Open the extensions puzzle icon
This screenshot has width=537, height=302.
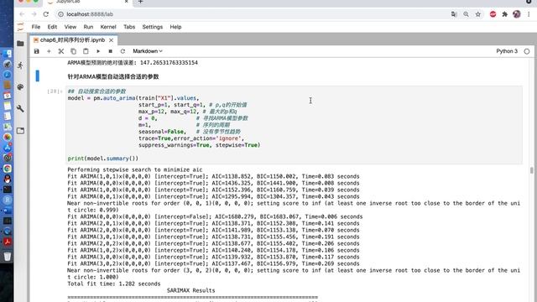click(505, 14)
